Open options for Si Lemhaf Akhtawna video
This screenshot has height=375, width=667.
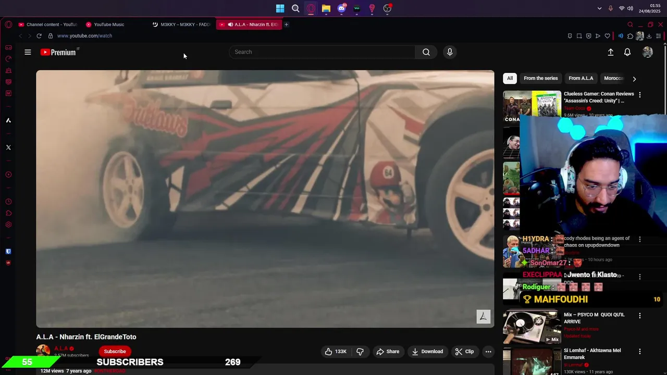[x=640, y=352]
